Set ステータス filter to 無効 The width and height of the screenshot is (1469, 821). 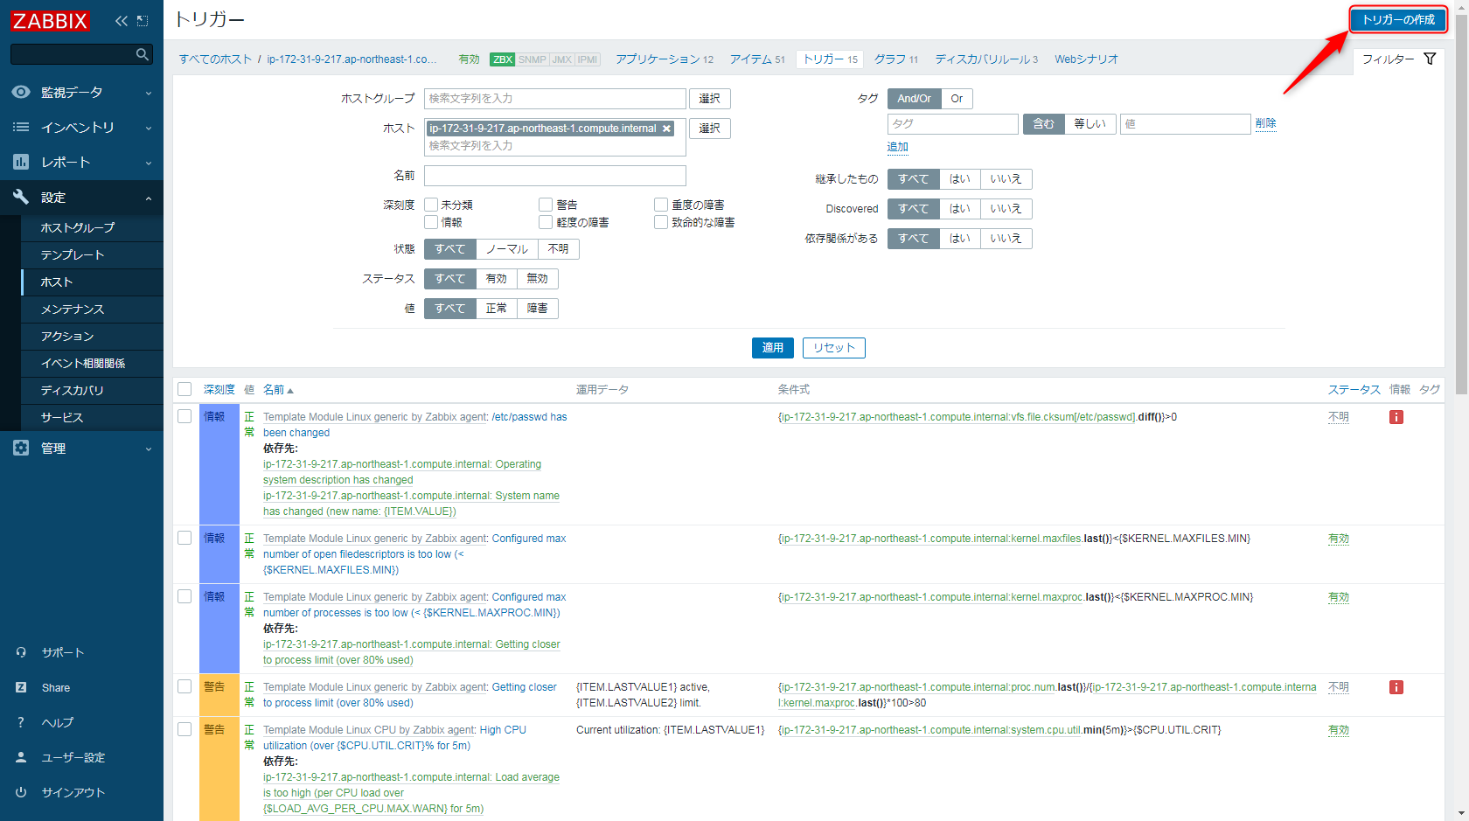tap(537, 279)
